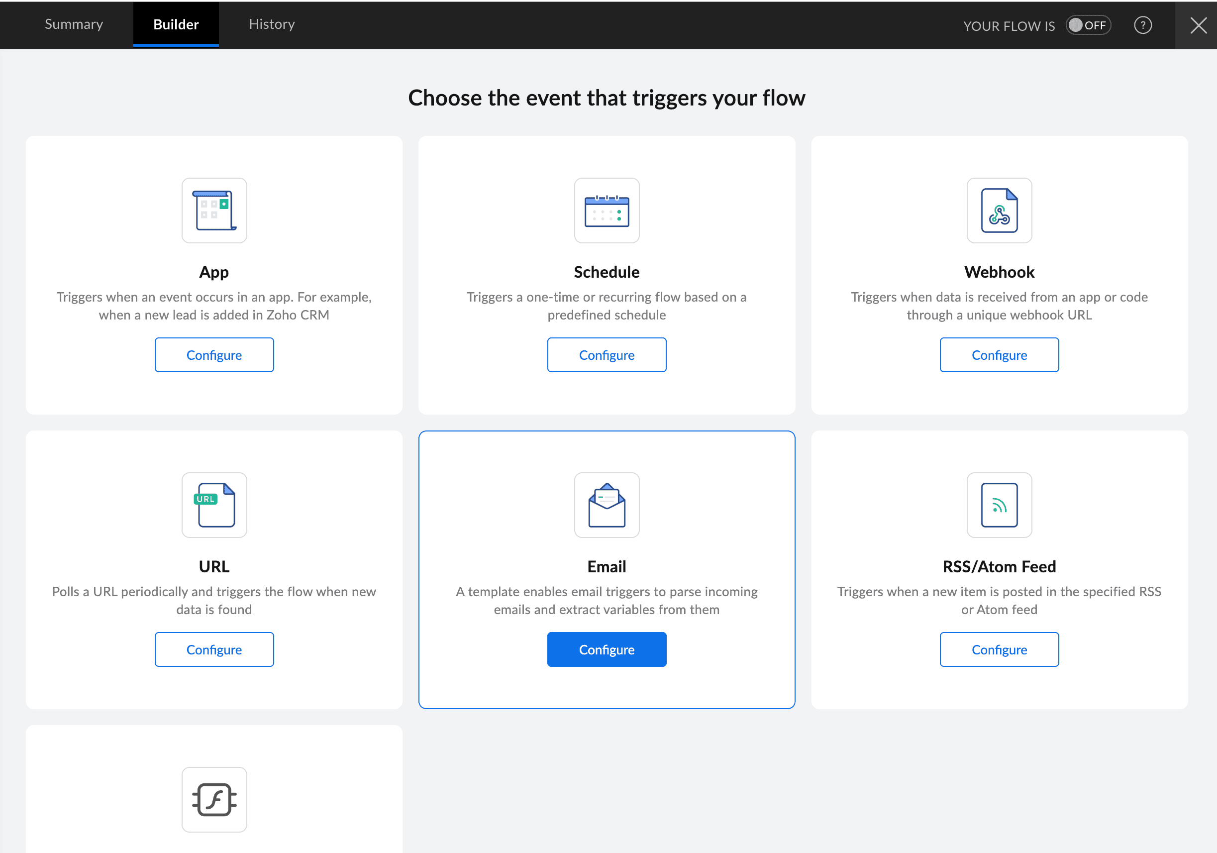The height and width of the screenshot is (853, 1217).
Task: Toggle the flow ON/OFF switch
Action: [1088, 25]
